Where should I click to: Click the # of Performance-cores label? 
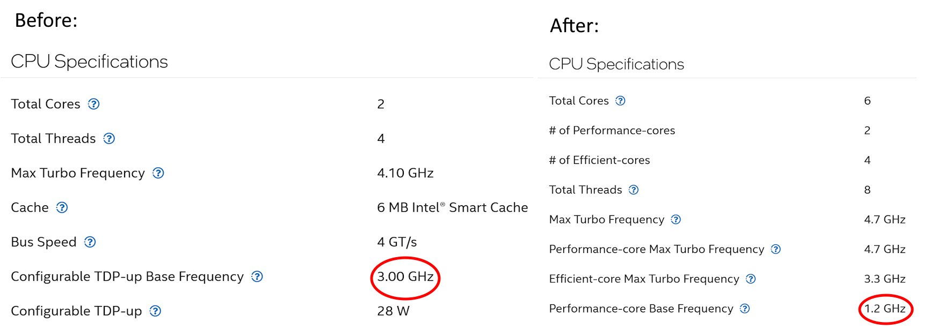pos(612,130)
